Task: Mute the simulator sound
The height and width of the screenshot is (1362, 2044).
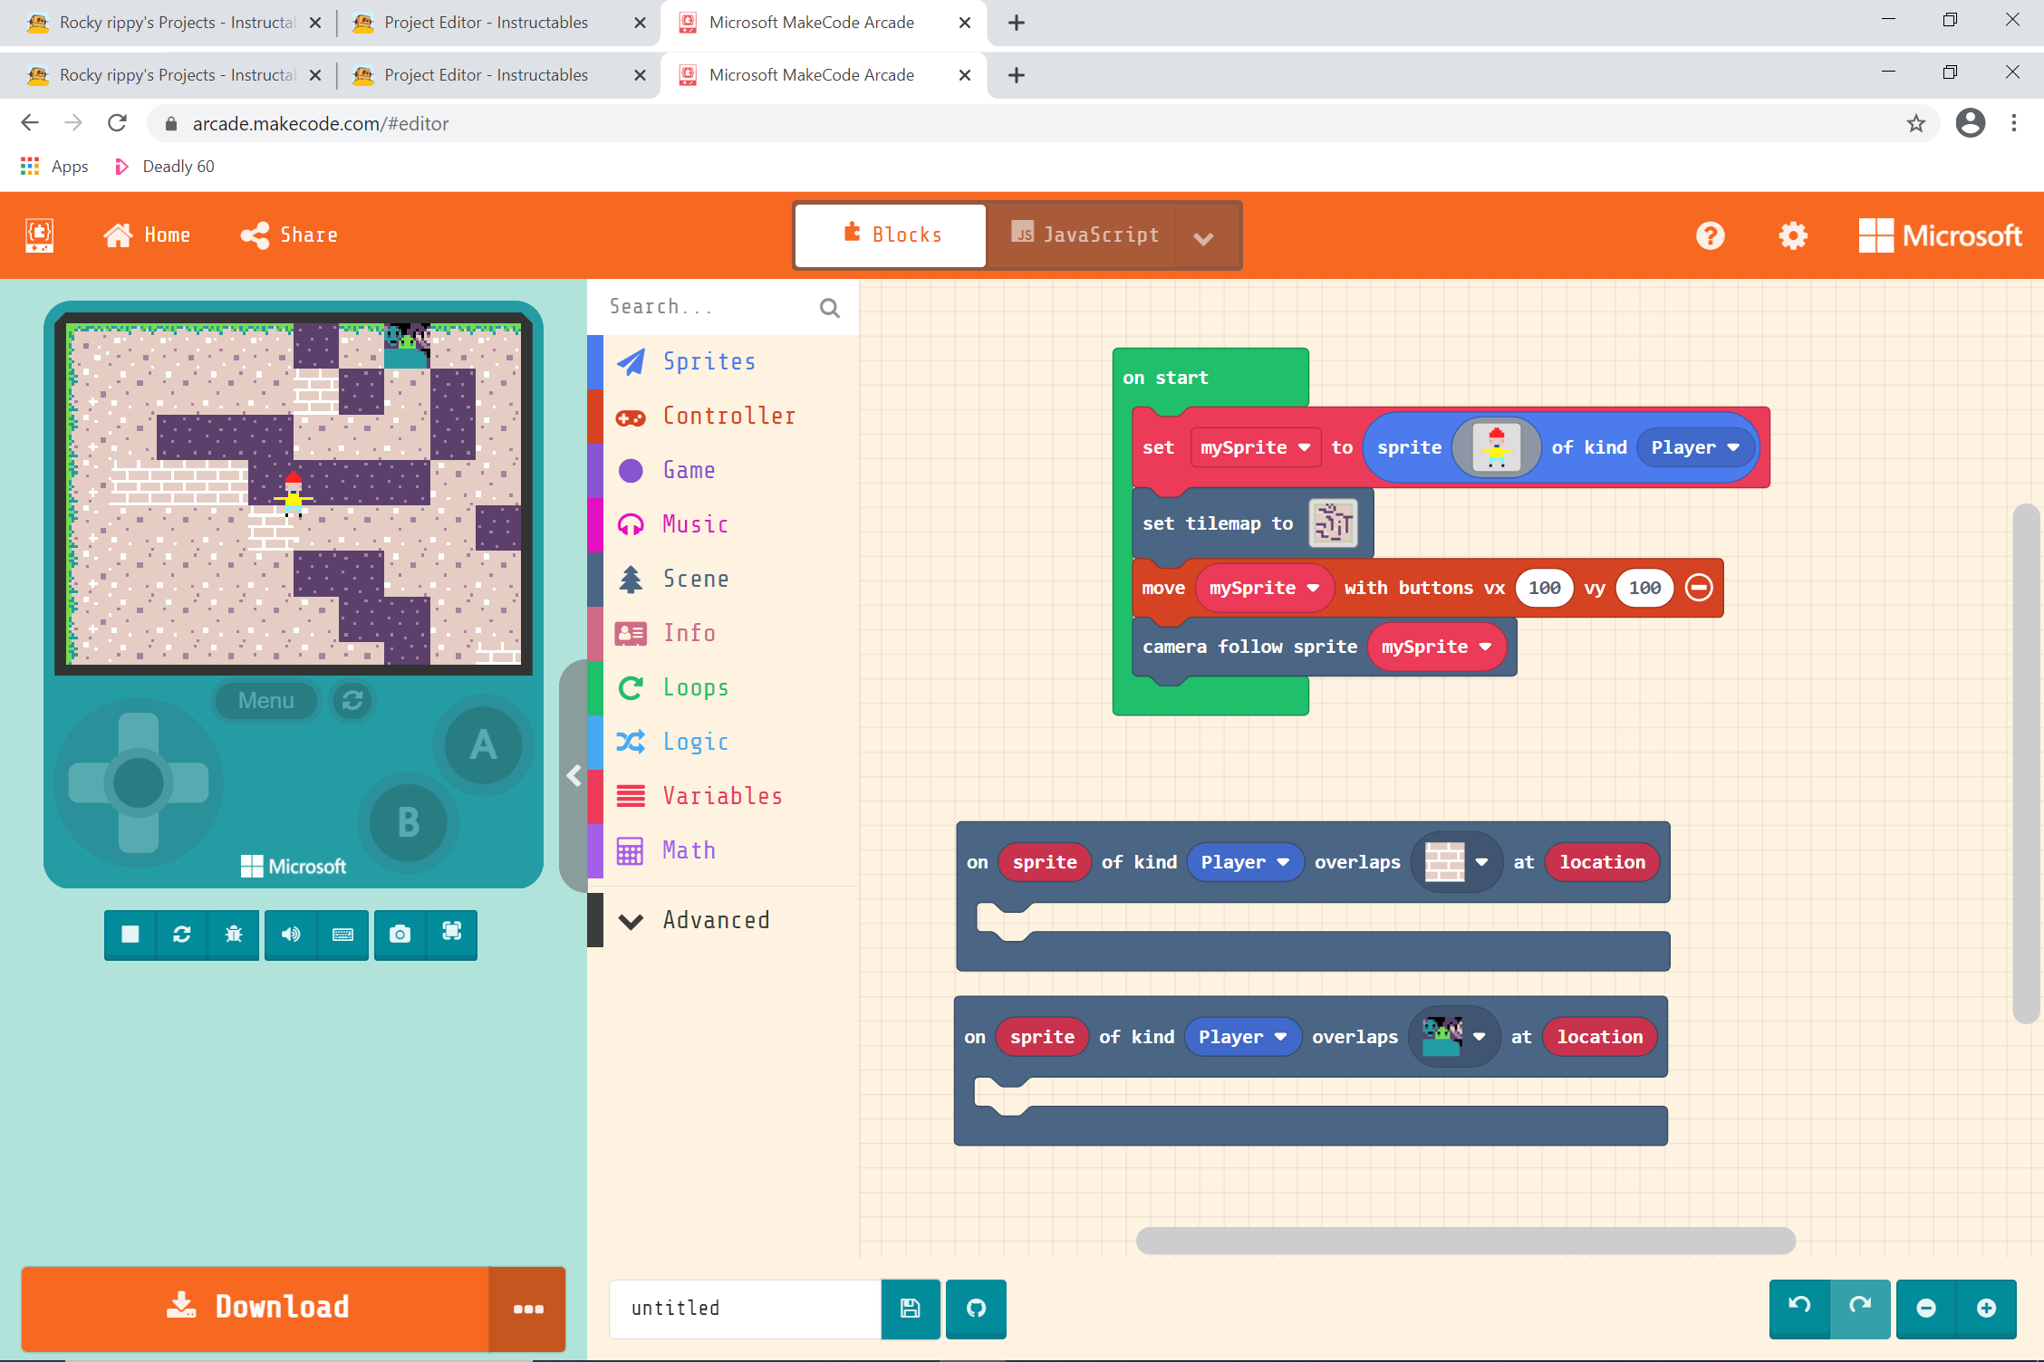Action: [x=290, y=935]
